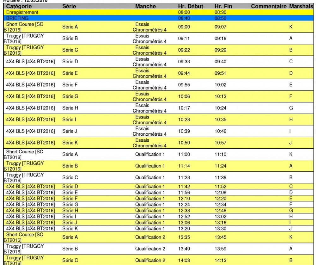Click the 08:40 briefing start time
The height and width of the screenshot is (265, 316).
click(184, 18)
